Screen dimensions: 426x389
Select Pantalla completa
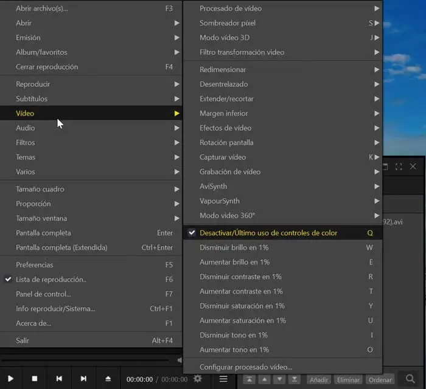tap(91, 233)
